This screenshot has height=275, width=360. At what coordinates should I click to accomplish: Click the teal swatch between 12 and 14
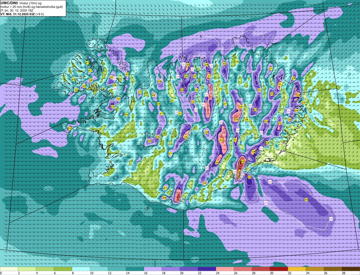click(117, 269)
